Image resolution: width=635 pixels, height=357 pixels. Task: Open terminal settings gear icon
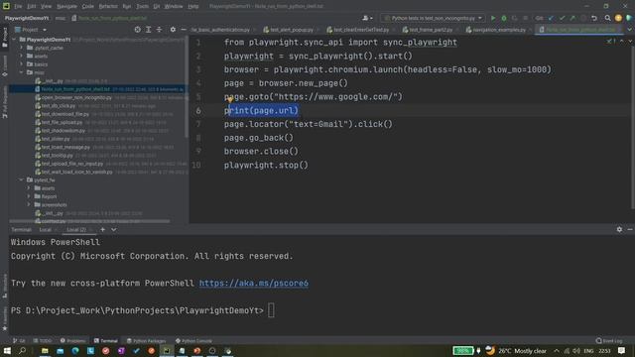(619, 229)
